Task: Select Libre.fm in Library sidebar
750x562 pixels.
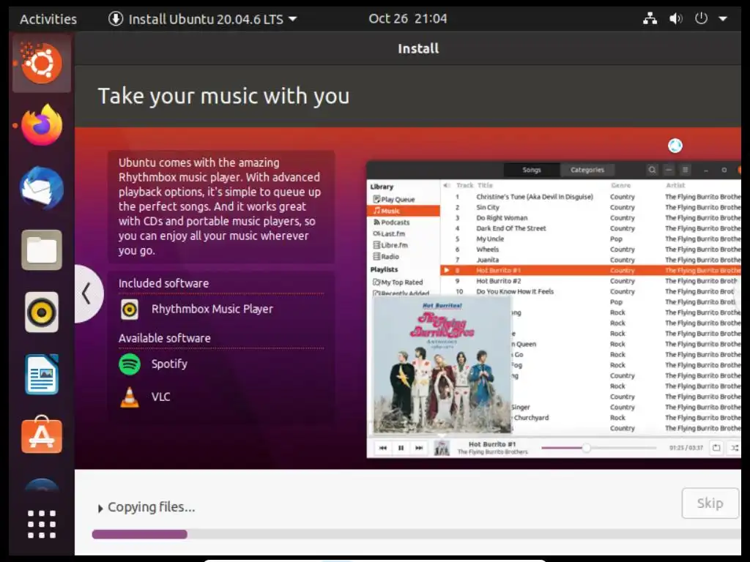Action: pyautogui.click(x=390, y=245)
